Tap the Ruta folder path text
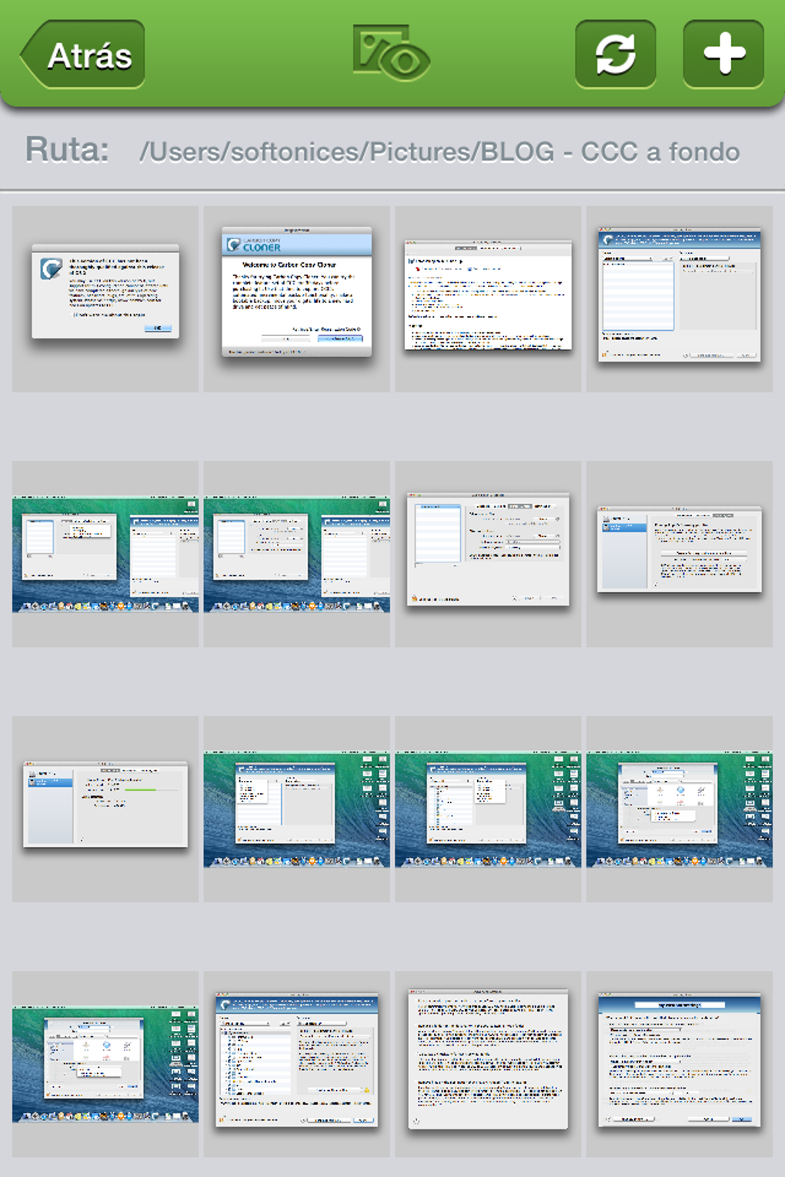This screenshot has width=785, height=1177. [439, 152]
